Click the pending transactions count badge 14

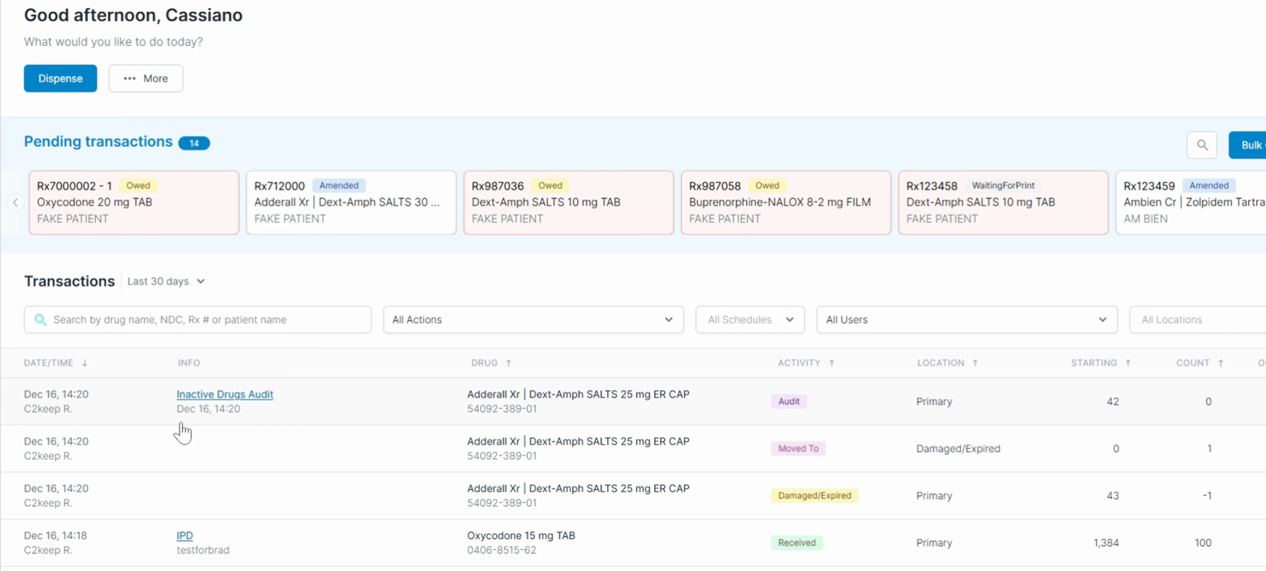[x=194, y=143]
